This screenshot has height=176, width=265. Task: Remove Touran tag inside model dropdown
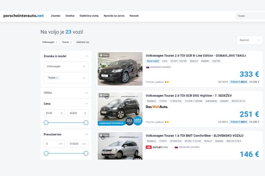[57, 78]
